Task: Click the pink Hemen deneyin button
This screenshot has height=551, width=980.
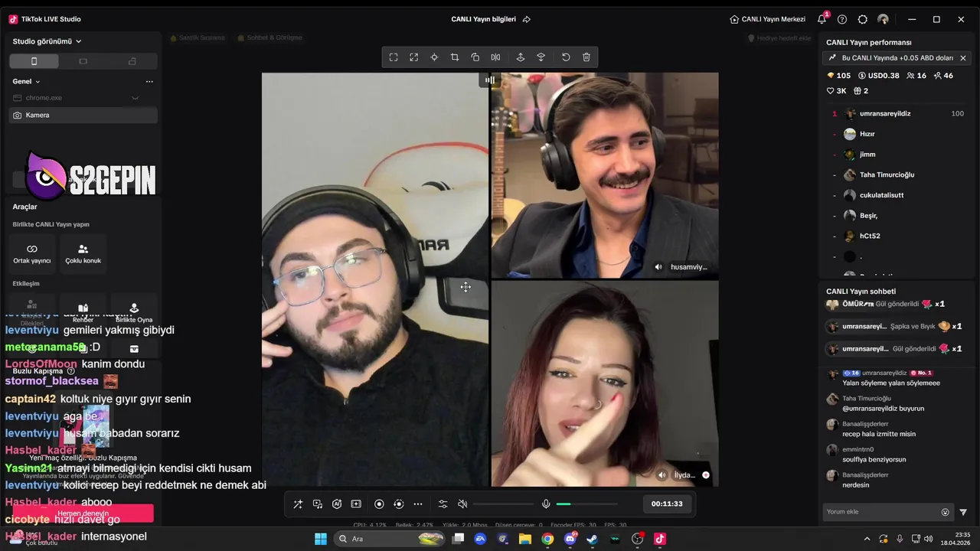Action: [83, 514]
